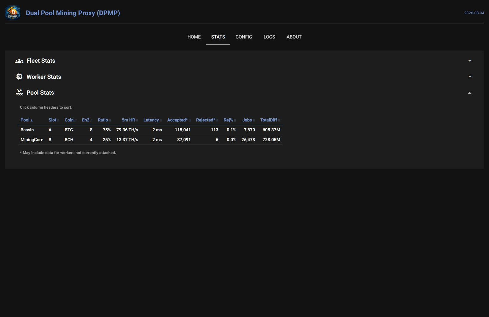The width and height of the screenshot is (489, 317).
Task: Open the CONFIG tab
Action: click(244, 37)
